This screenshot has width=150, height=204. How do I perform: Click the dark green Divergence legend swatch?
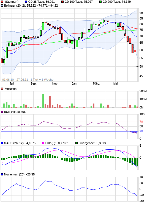(x=77, y=143)
